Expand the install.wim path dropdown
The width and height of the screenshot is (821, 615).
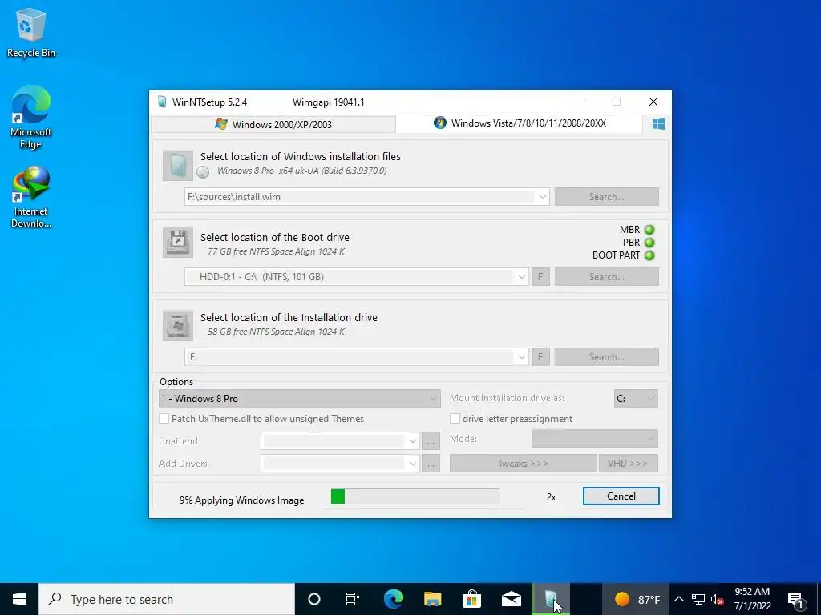(543, 197)
